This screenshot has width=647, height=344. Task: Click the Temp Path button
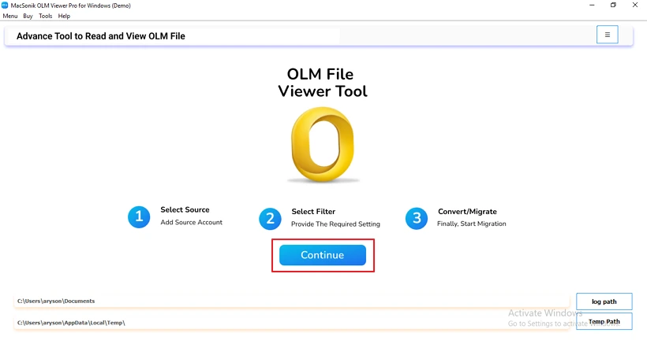[604, 321]
